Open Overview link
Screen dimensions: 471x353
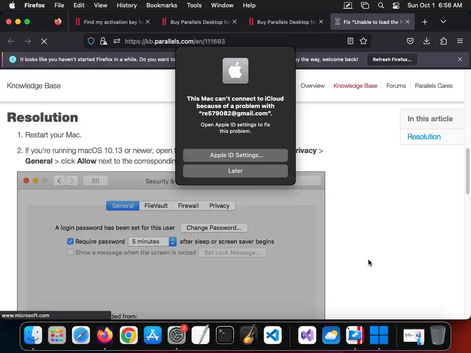pos(312,86)
